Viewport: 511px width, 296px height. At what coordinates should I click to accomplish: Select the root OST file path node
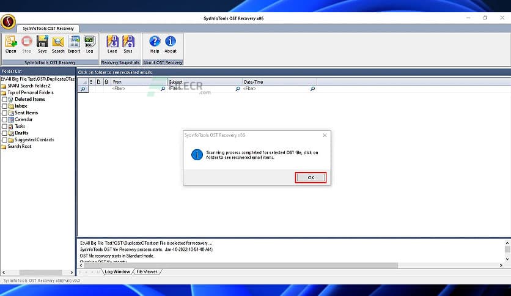[37, 79]
